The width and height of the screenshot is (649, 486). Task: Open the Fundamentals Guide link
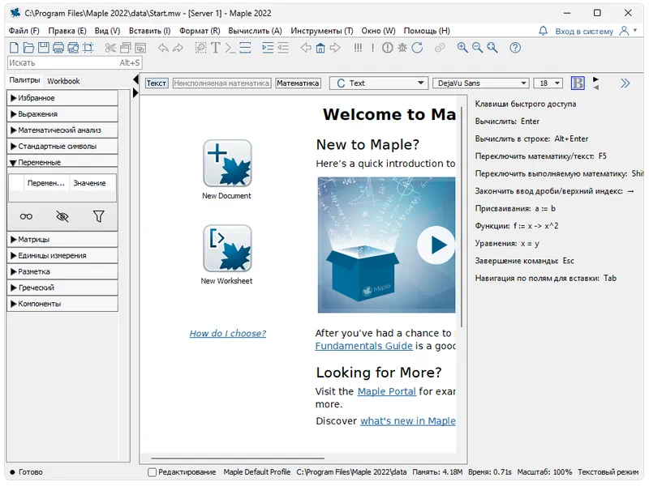tap(363, 346)
